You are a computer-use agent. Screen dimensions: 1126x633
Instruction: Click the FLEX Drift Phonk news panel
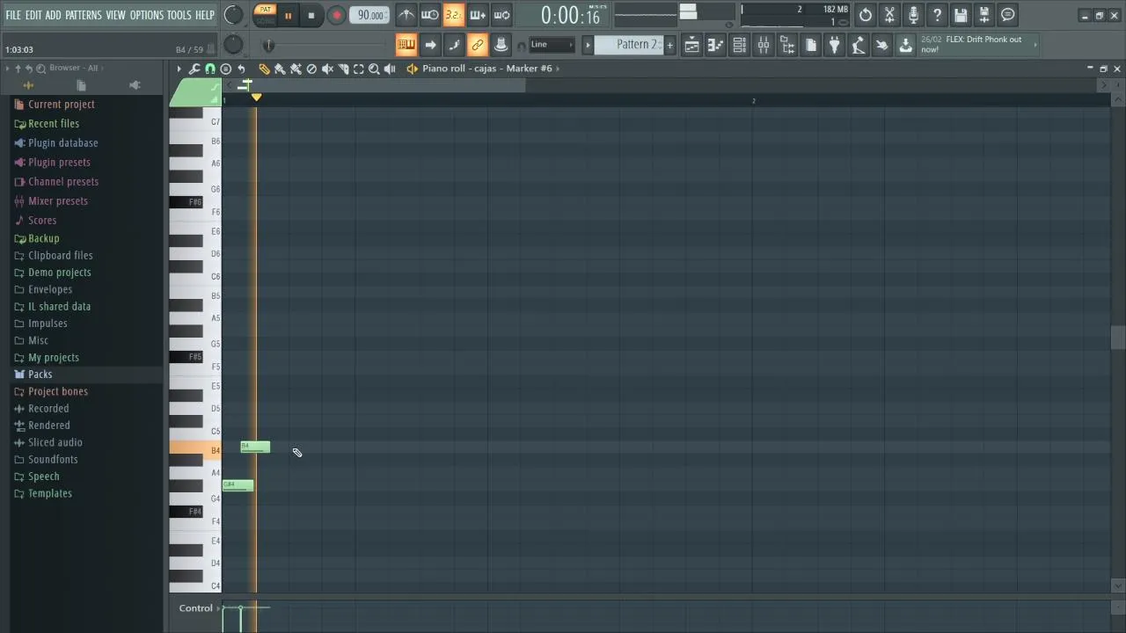coord(977,45)
